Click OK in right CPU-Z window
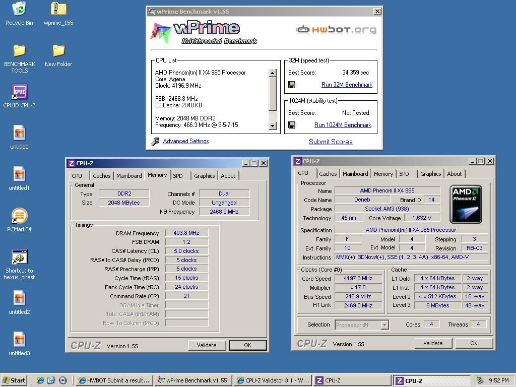The image size is (516, 387). (474, 343)
